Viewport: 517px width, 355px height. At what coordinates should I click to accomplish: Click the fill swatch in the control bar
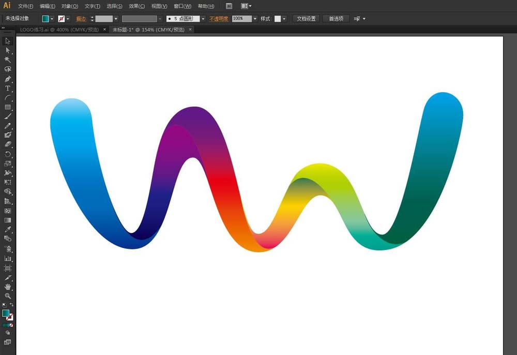[45, 19]
